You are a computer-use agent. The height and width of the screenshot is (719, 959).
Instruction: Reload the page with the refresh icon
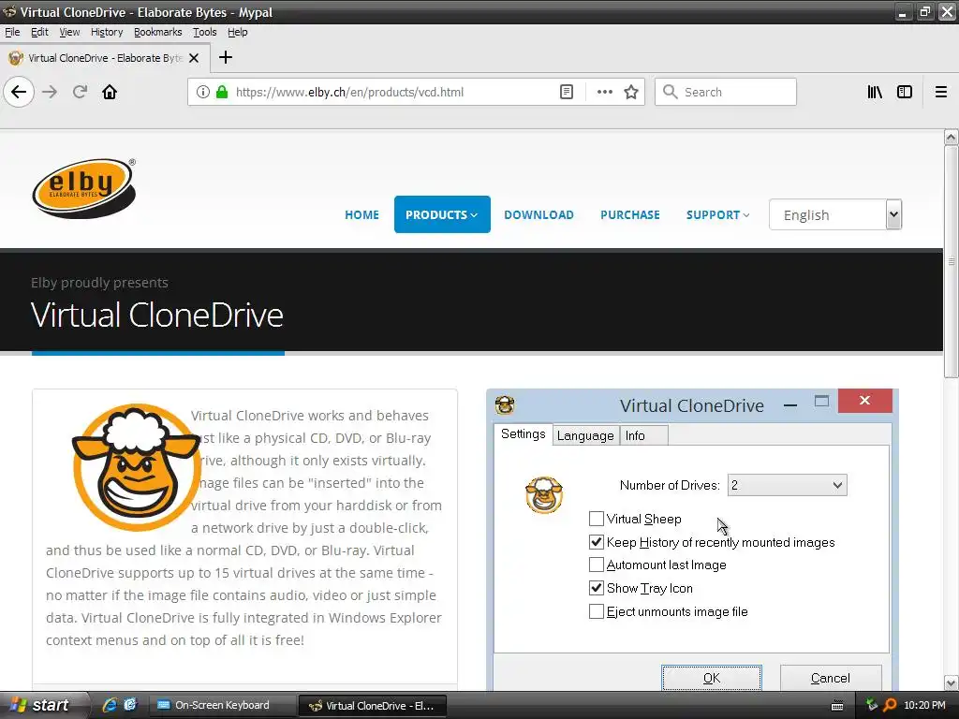[80, 92]
